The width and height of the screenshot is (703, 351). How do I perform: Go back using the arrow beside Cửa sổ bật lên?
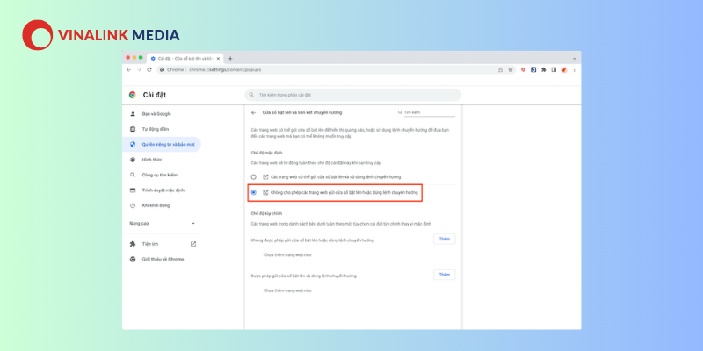[x=254, y=113]
